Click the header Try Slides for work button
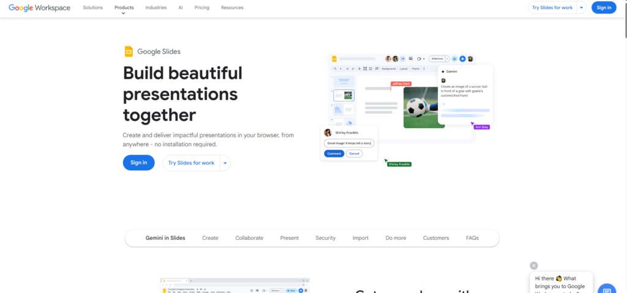Screen dimensions: 627x293 coord(552,7)
